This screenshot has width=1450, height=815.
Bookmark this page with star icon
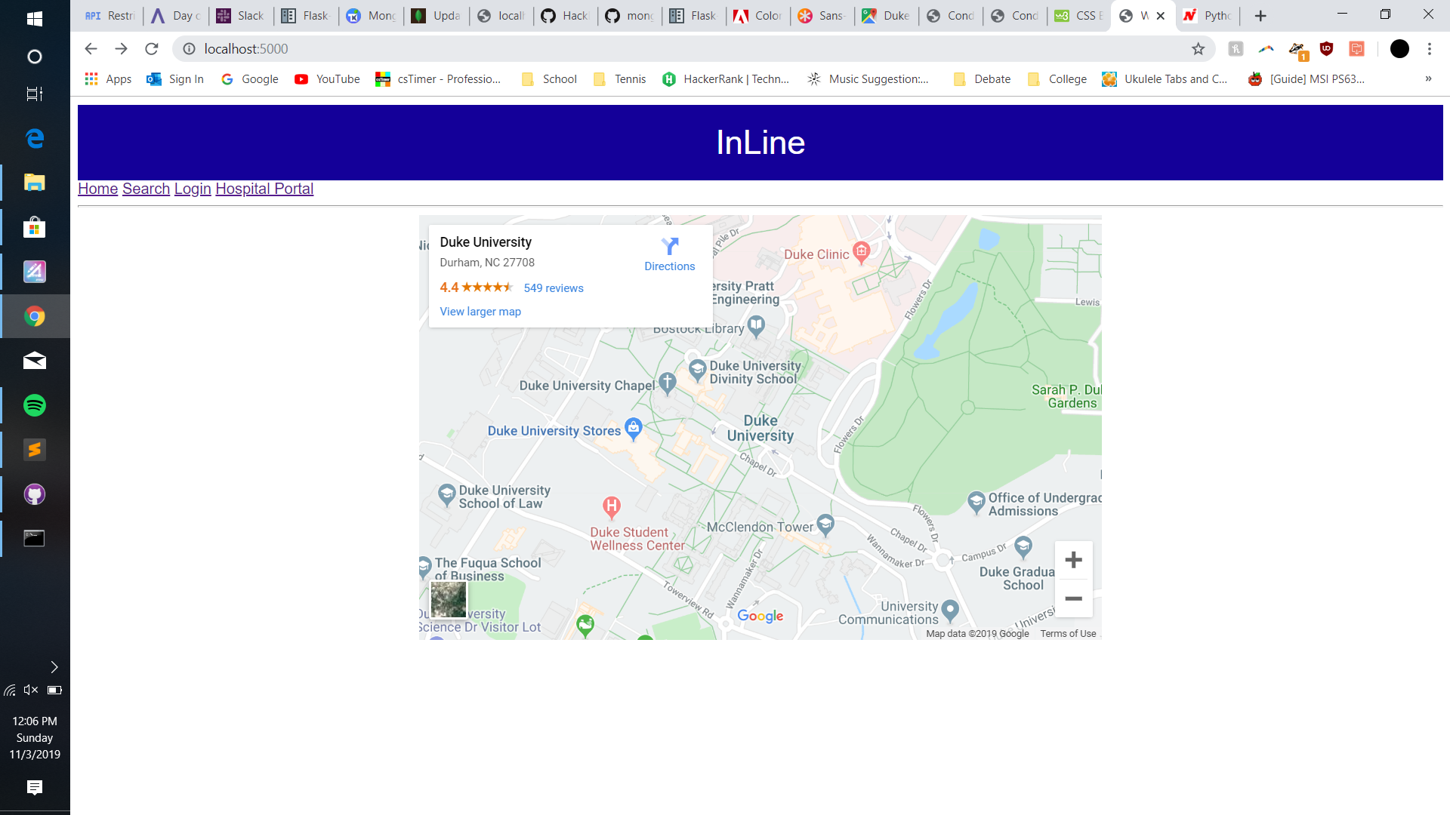coord(1198,49)
